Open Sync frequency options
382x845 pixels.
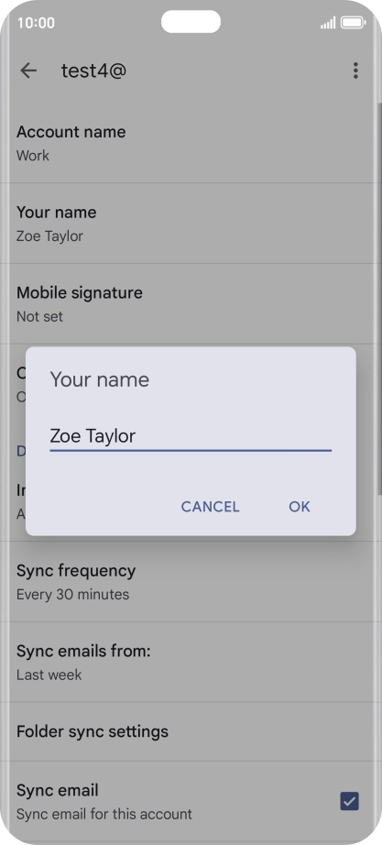191,581
